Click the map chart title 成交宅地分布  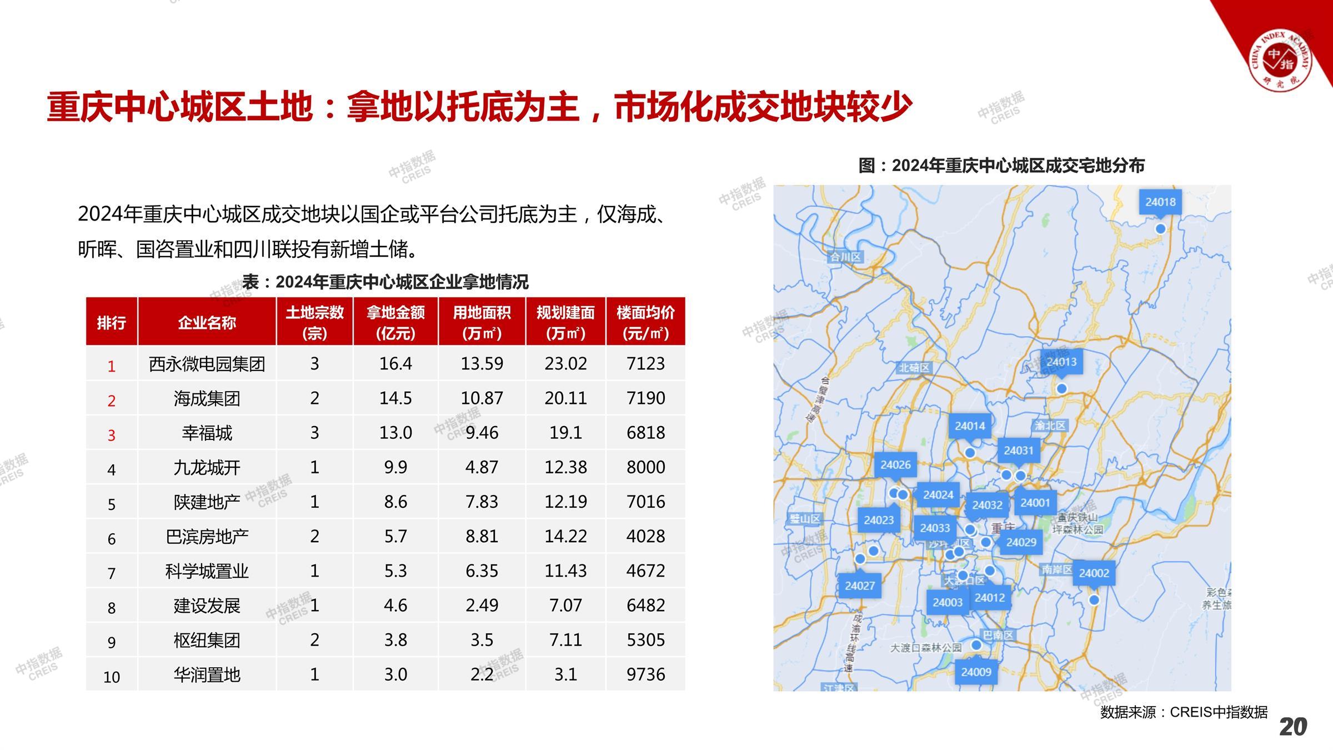point(1001,166)
